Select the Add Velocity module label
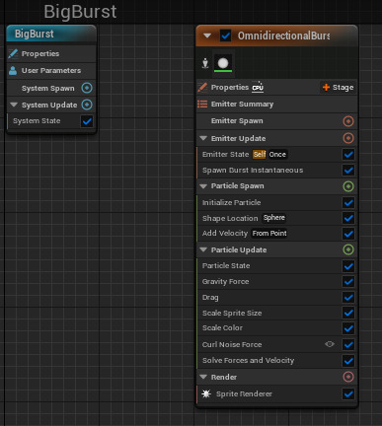Screen dimensions: 382x426 tap(225, 234)
